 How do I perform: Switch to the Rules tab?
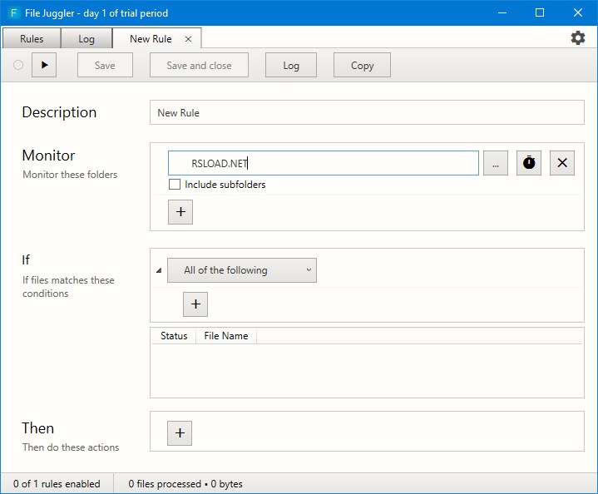click(32, 38)
